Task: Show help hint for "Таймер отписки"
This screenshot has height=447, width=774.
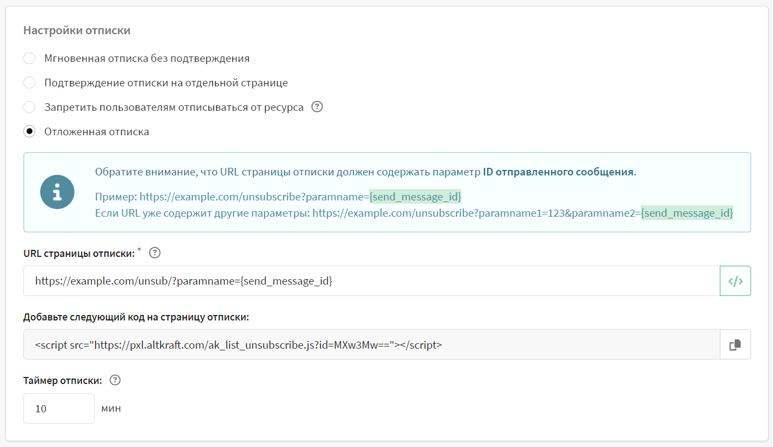Action: 115,380
